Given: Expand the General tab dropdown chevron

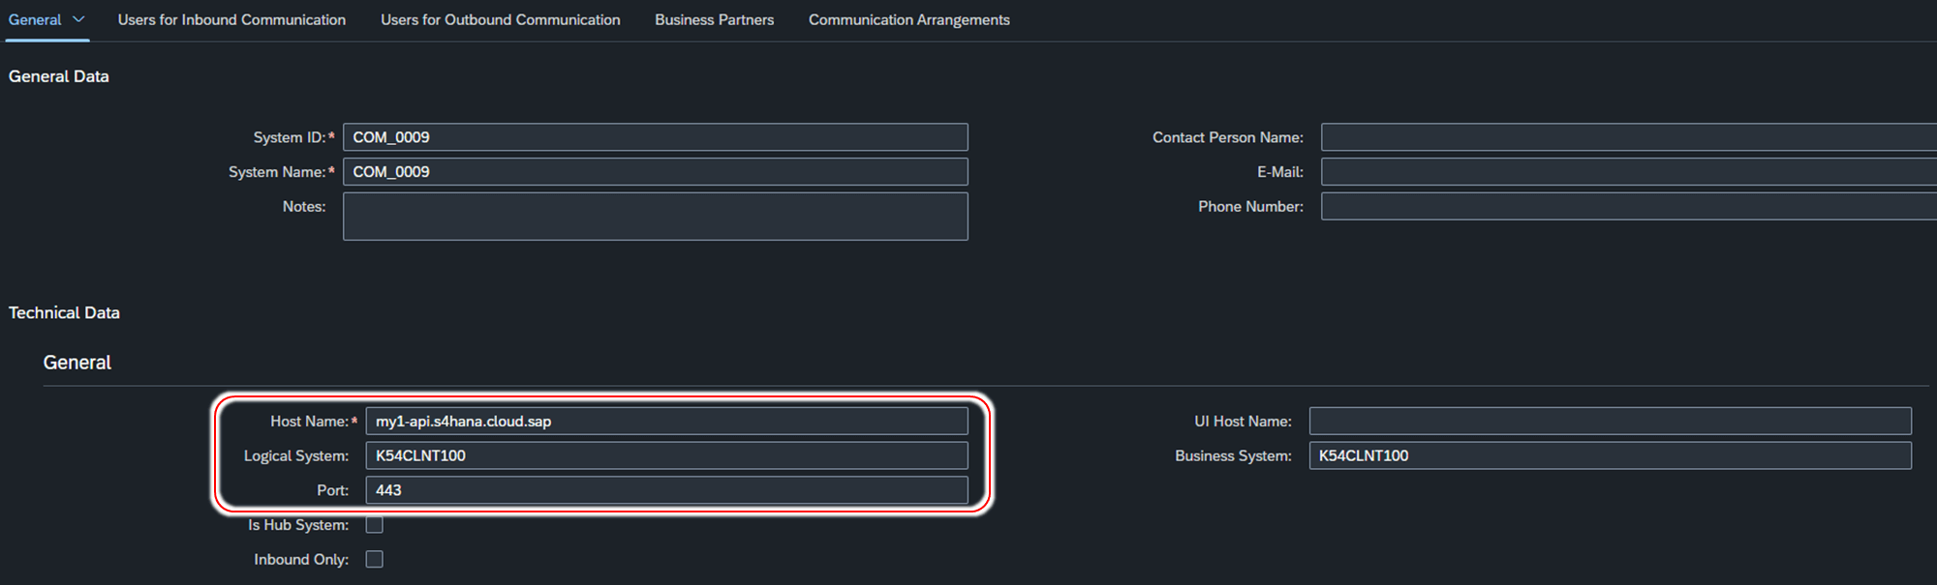Looking at the screenshot, I should [x=78, y=19].
